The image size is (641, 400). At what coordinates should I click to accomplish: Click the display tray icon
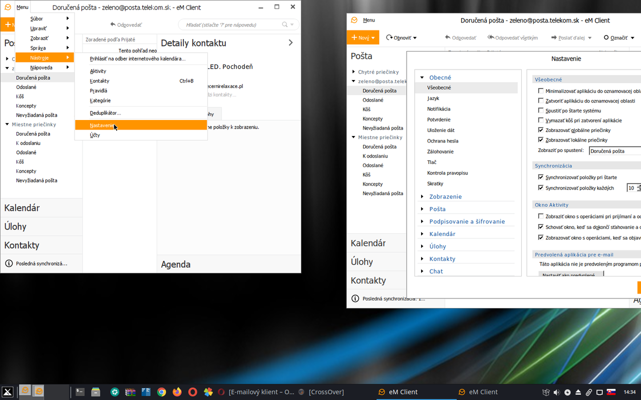(599, 392)
